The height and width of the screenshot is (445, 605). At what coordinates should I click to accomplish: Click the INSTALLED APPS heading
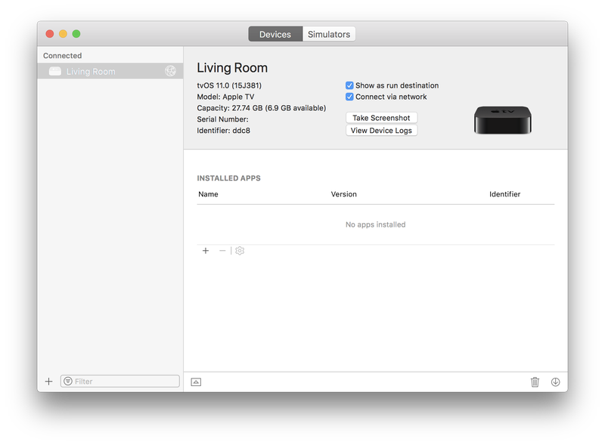click(x=229, y=178)
